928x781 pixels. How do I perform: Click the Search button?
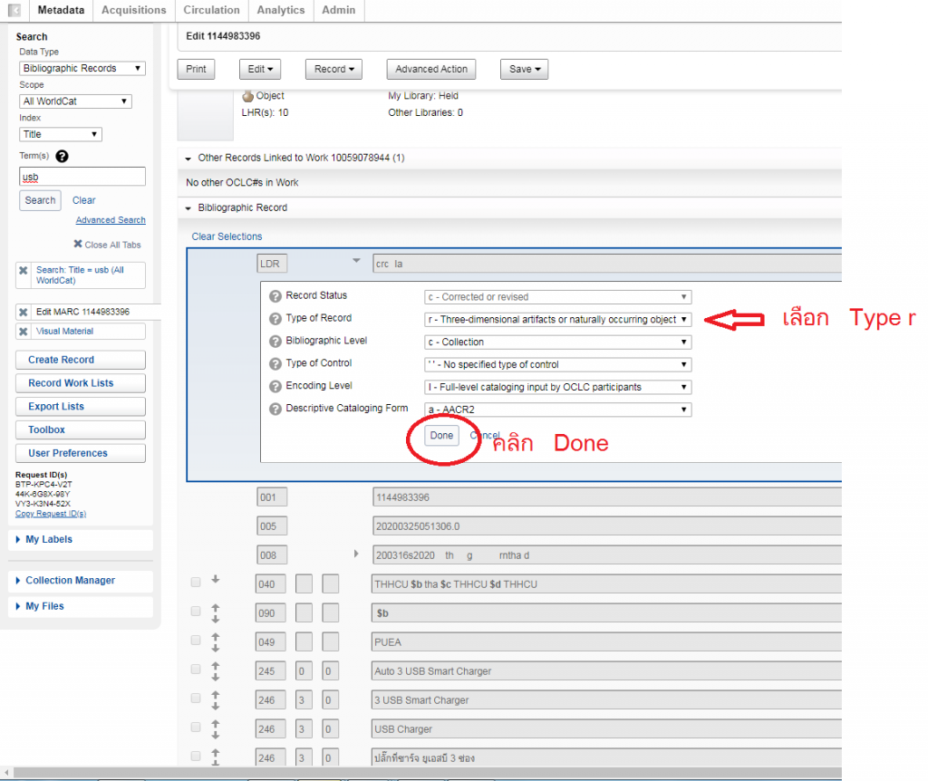tap(40, 200)
